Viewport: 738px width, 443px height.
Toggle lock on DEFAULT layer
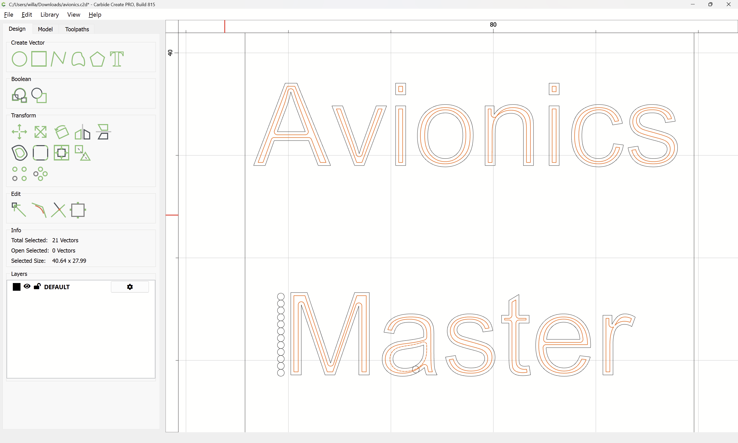click(37, 286)
